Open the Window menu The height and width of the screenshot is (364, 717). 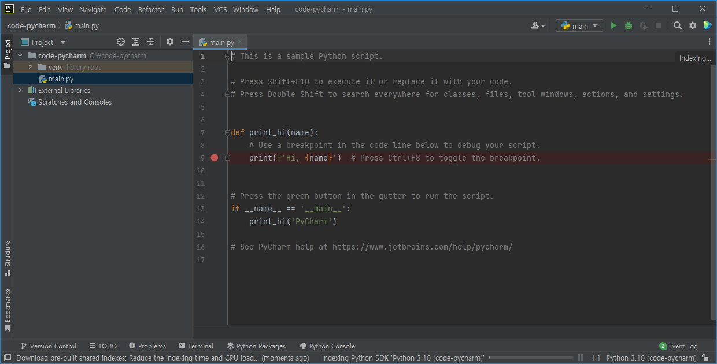tap(246, 9)
